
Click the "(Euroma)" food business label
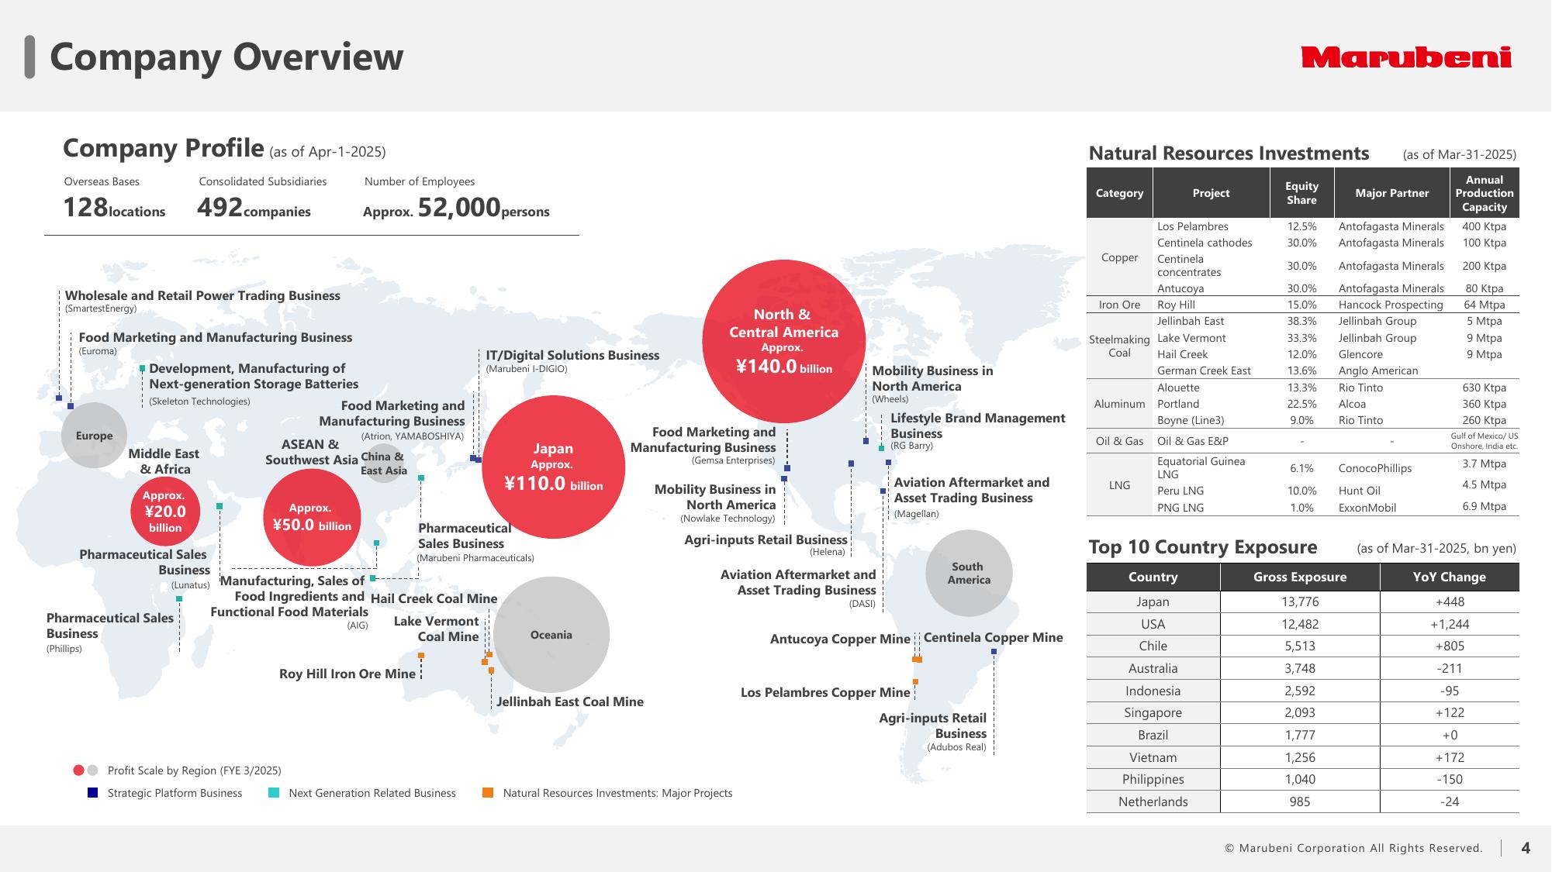[98, 351]
